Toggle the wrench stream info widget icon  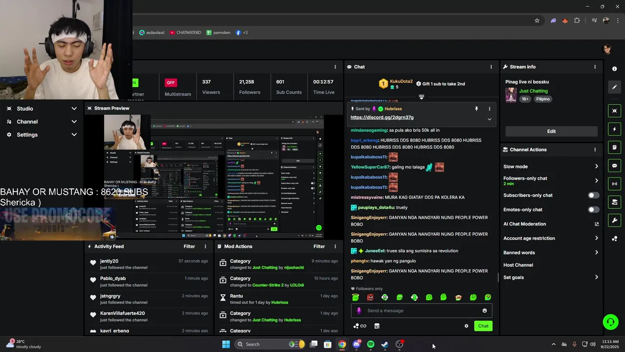[614, 220]
